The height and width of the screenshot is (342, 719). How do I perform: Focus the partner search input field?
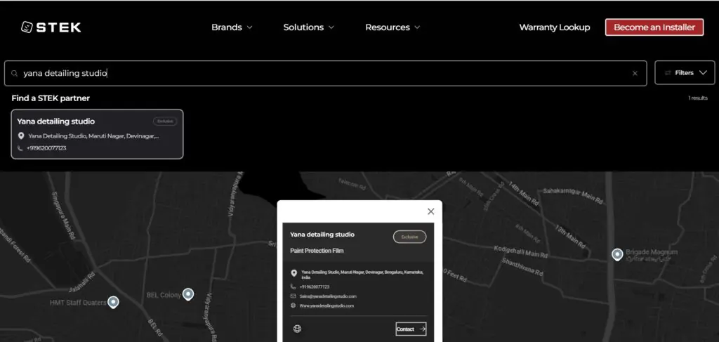(x=326, y=73)
